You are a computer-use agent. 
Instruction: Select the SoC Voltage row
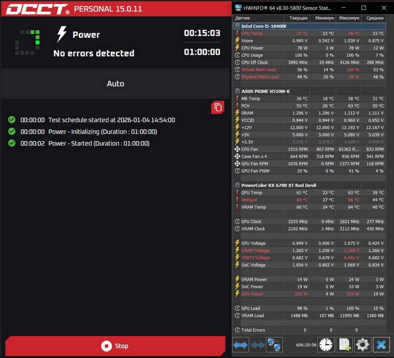[x=310, y=265]
